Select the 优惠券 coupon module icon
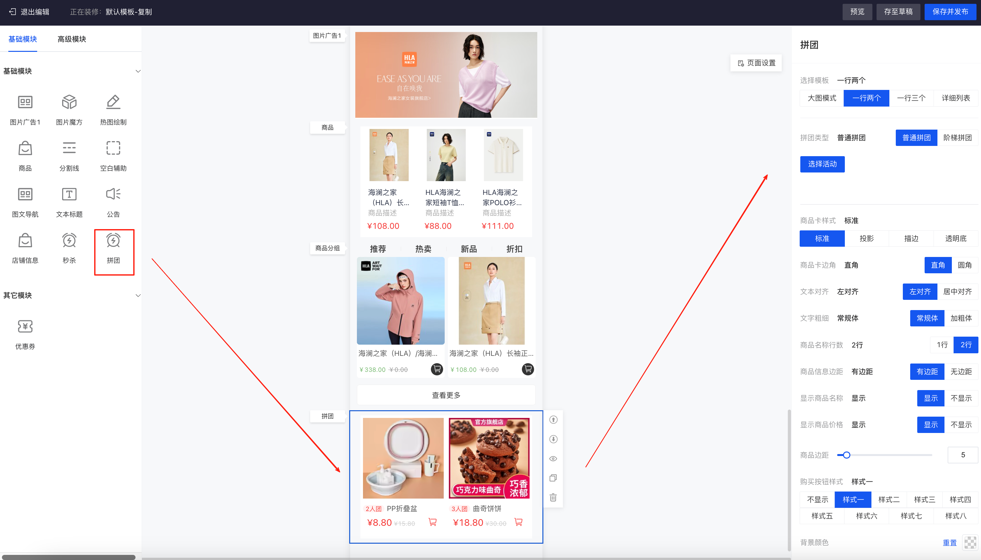Viewport: 981px width, 560px height. tap(25, 326)
